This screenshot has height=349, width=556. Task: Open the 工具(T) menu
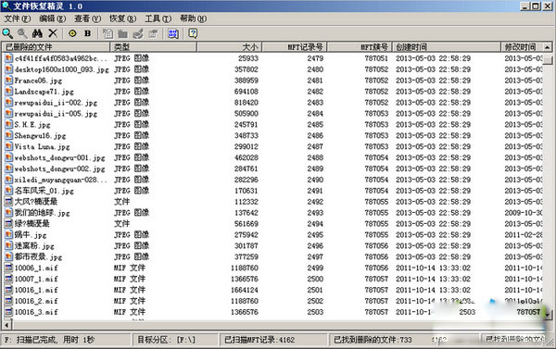[x=158, y=19]
